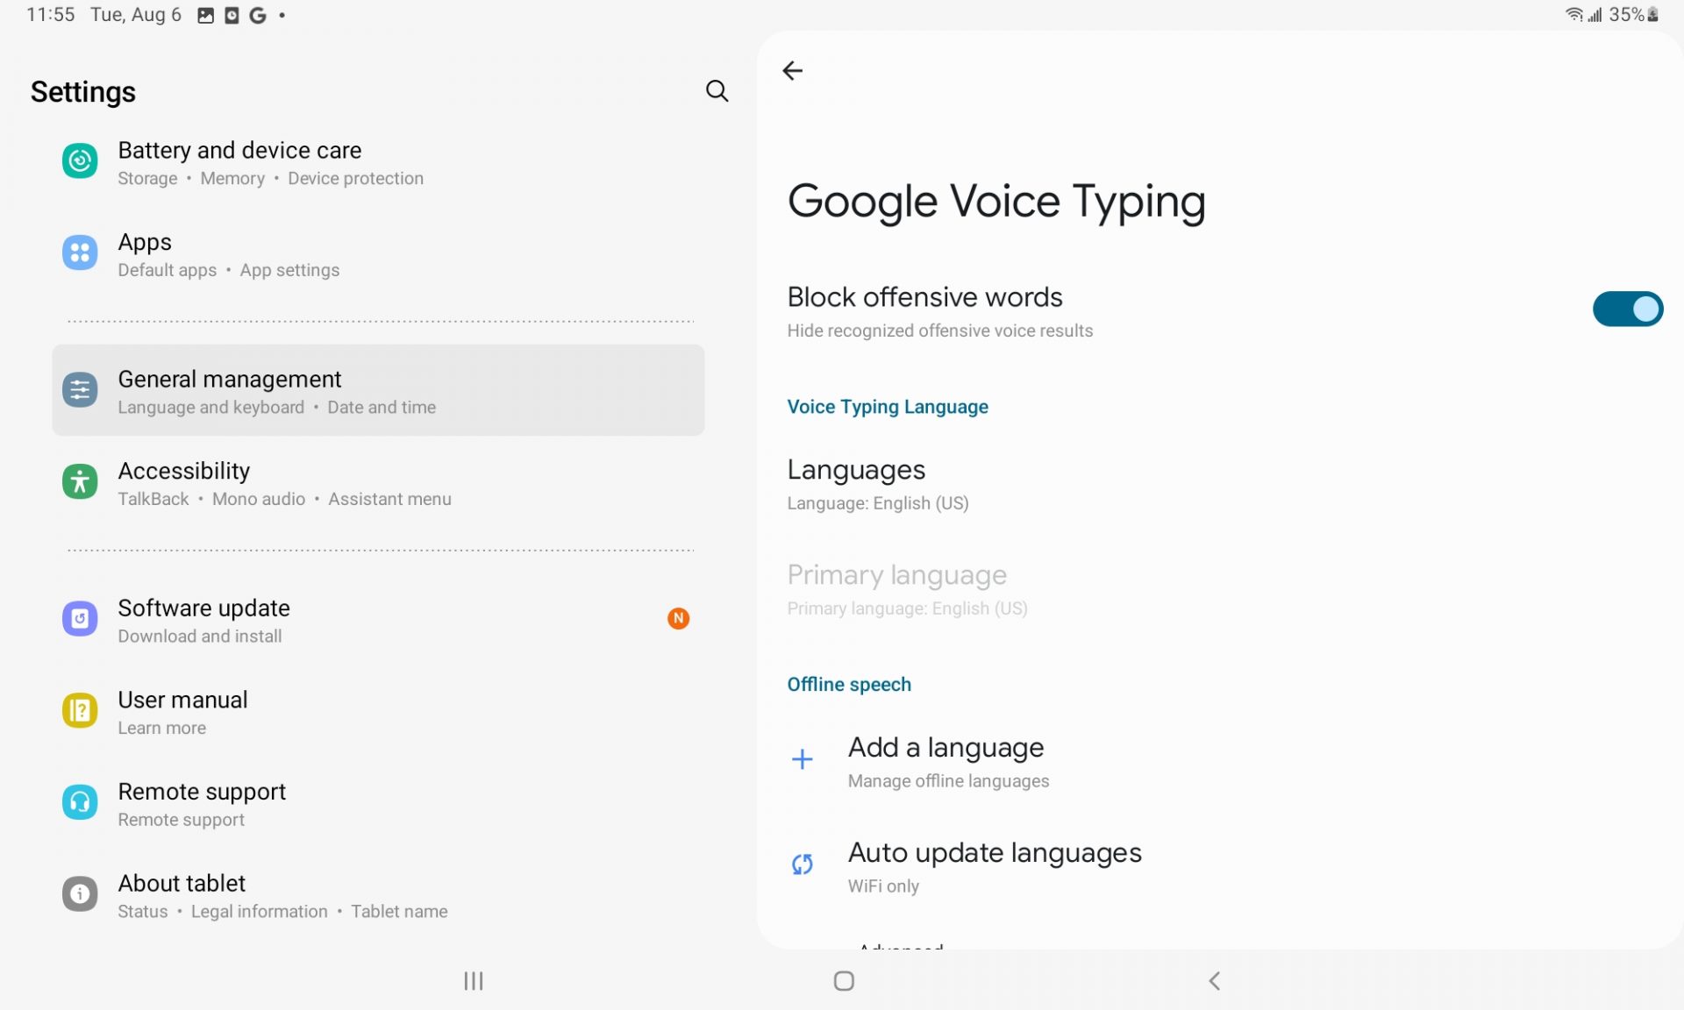Tap plus icon to add a language
Viewport: 1684px width, 1010px height.
point(802,759)
